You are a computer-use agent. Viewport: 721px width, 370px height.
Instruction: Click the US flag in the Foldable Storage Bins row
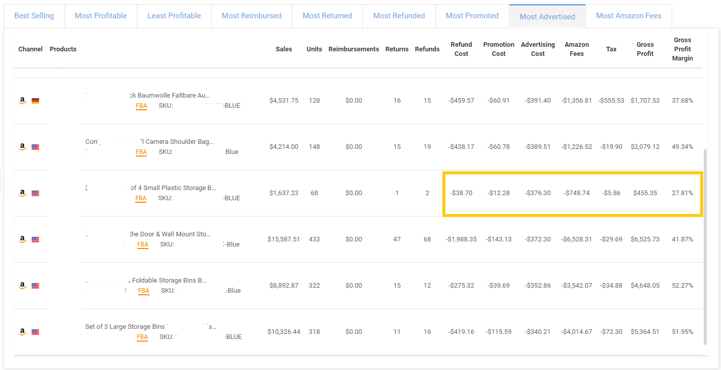point(35,286)
